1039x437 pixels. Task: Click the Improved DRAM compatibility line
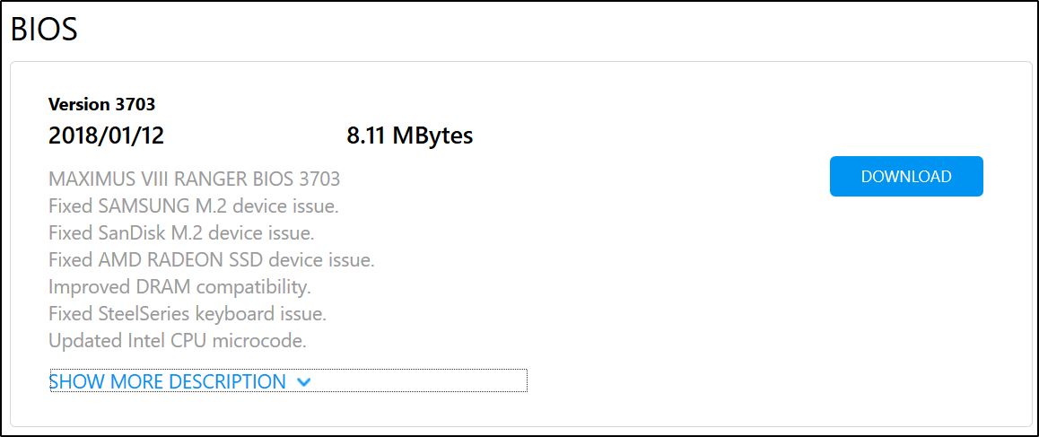[179, 287]
